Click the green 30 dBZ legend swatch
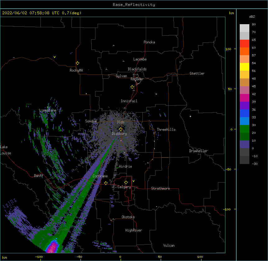268x261 pixels. coord(244,129)
